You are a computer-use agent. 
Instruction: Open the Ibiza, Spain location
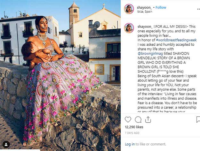[x=145, y=11]
